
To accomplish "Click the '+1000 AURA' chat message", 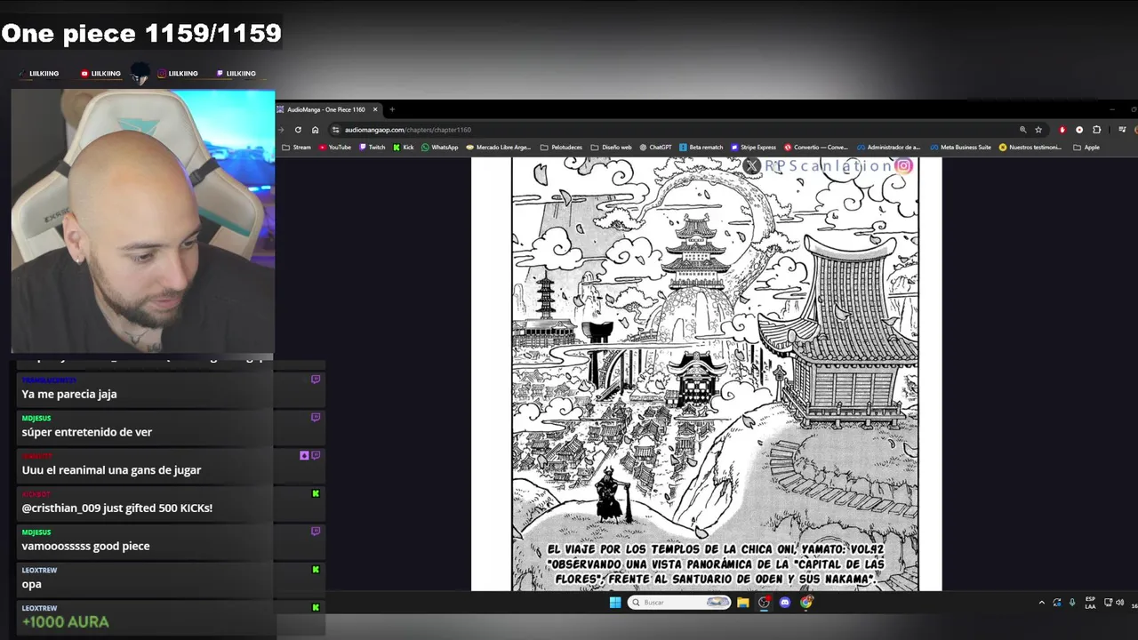I will [x=65, y=622].
